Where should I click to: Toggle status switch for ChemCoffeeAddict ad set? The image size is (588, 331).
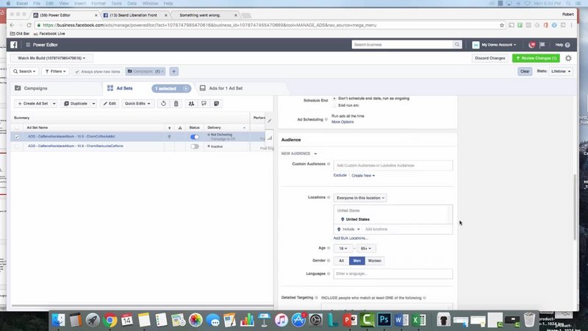tap(195, 137)
